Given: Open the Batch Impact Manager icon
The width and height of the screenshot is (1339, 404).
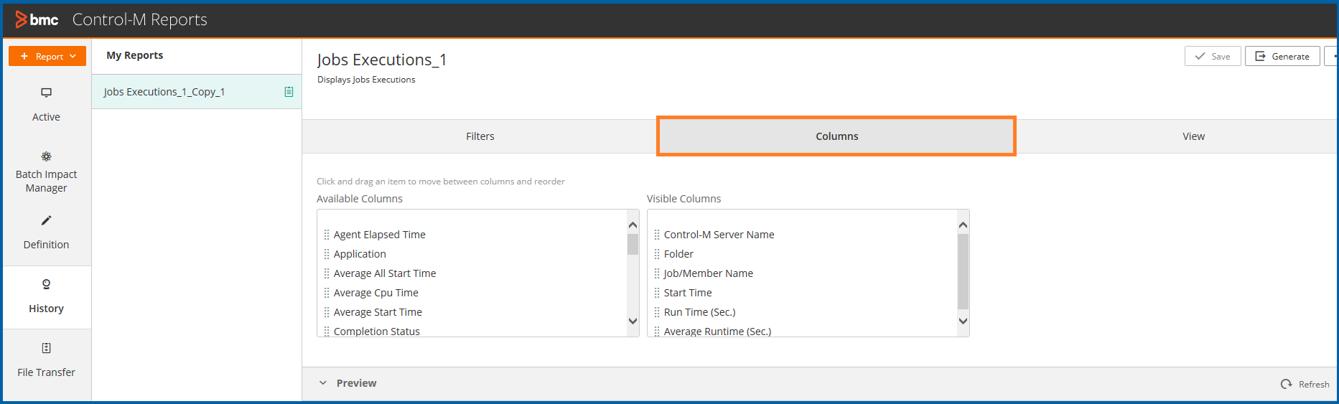Looking at the screenshot, I should coord(46,156).
